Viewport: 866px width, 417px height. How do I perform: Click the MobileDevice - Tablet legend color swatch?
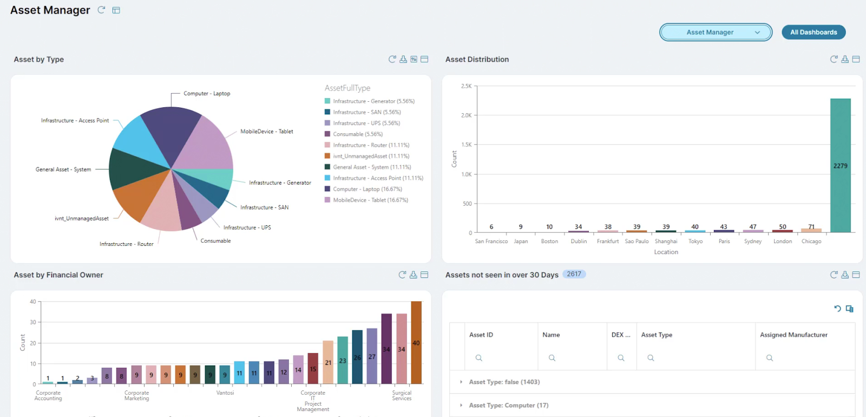point(327,200)
